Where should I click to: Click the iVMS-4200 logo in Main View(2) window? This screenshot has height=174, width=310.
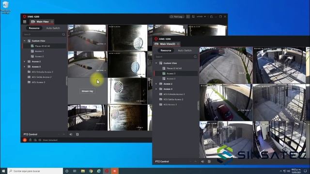click(x=156, y=39)
